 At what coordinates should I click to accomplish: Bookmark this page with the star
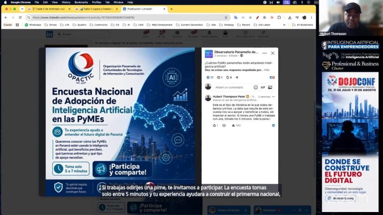click(x=226, y=17)
